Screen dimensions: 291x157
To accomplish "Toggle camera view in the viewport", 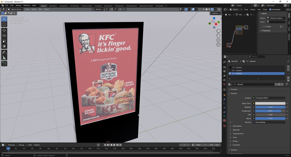I will pyautogui.click(x=218, y=40).
